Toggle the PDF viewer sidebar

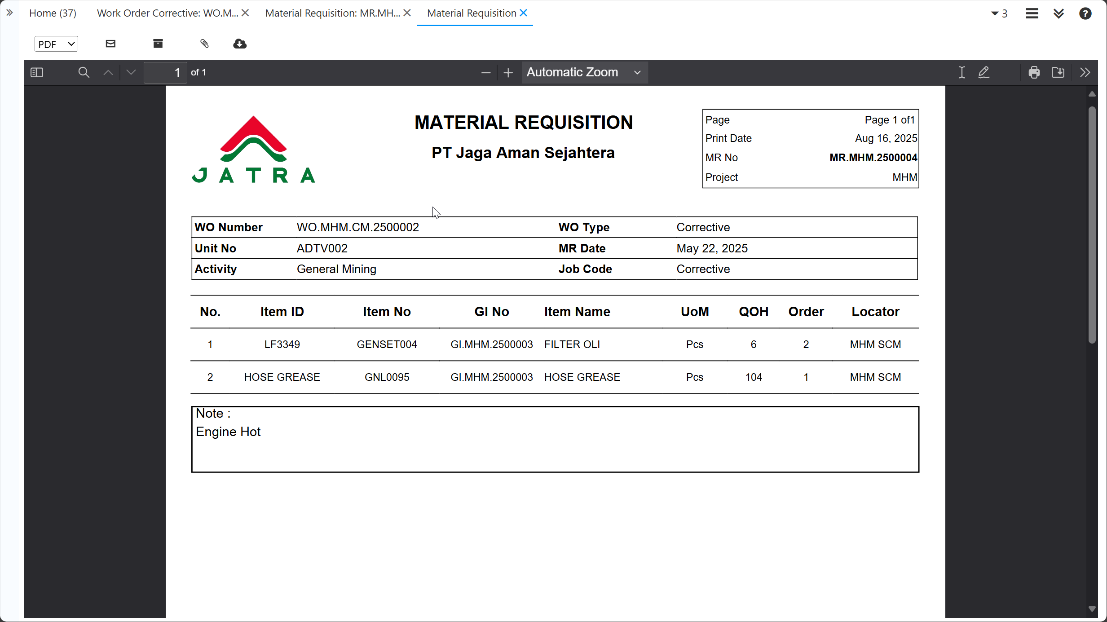37,72
